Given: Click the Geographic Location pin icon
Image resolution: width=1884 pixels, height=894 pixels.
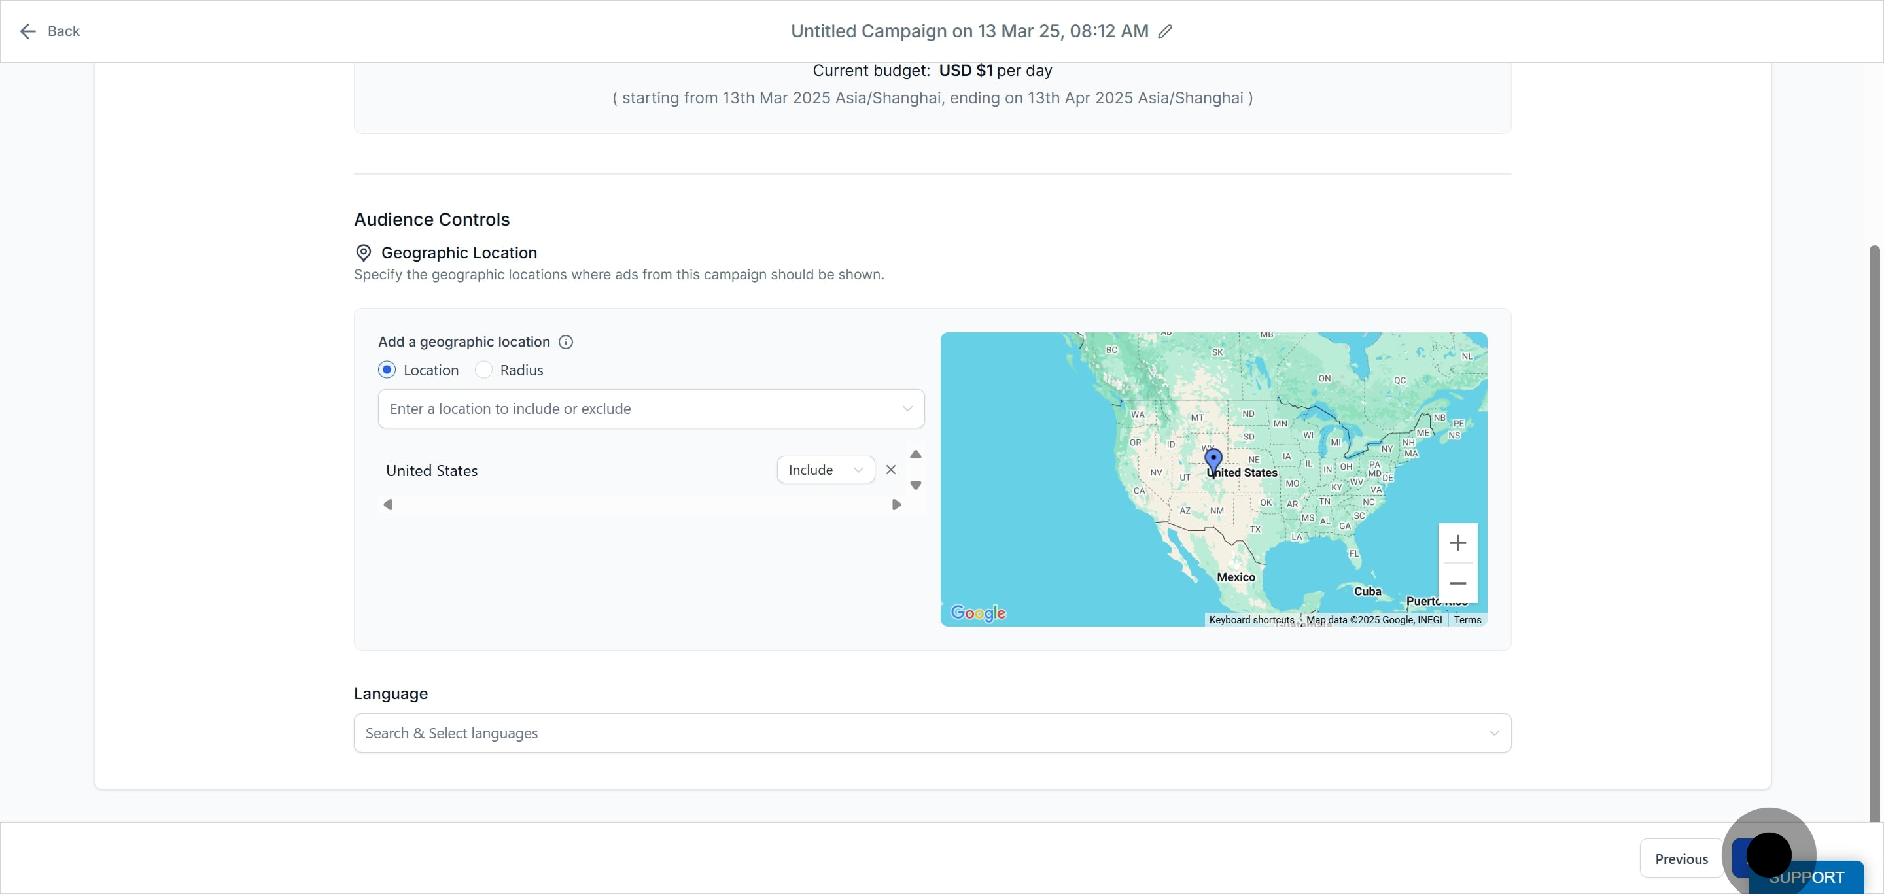Looking at the screenshot, I should point(364,253).
